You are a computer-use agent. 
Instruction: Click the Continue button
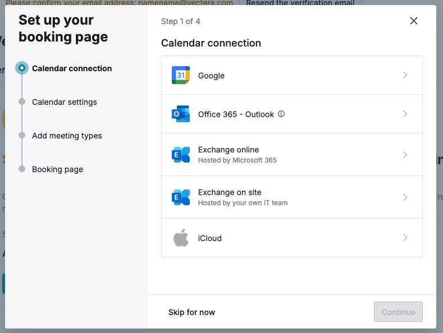tap(398, 312)
